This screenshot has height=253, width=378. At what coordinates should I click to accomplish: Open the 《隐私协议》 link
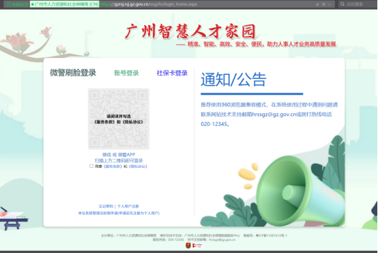pyautogui.click(x=138, y=166)
